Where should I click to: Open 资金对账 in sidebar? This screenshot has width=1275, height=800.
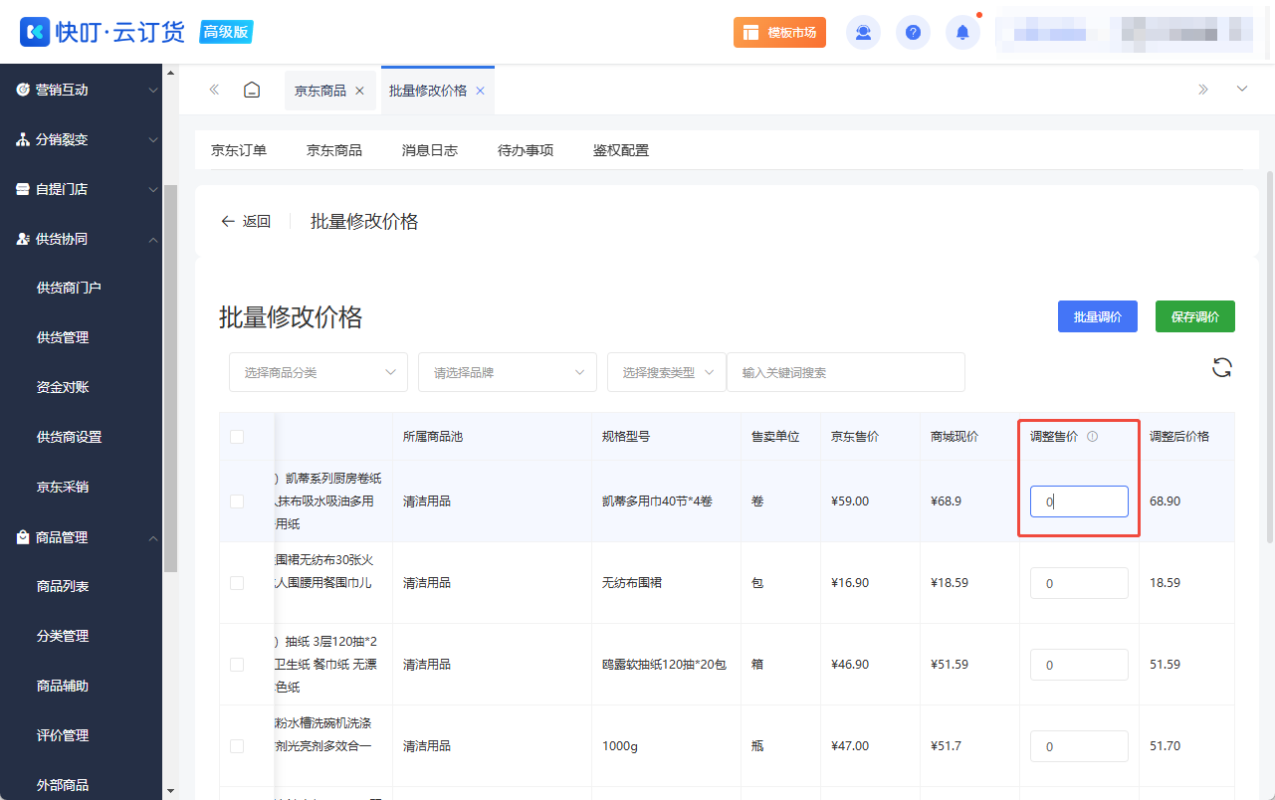pos(63,387)
